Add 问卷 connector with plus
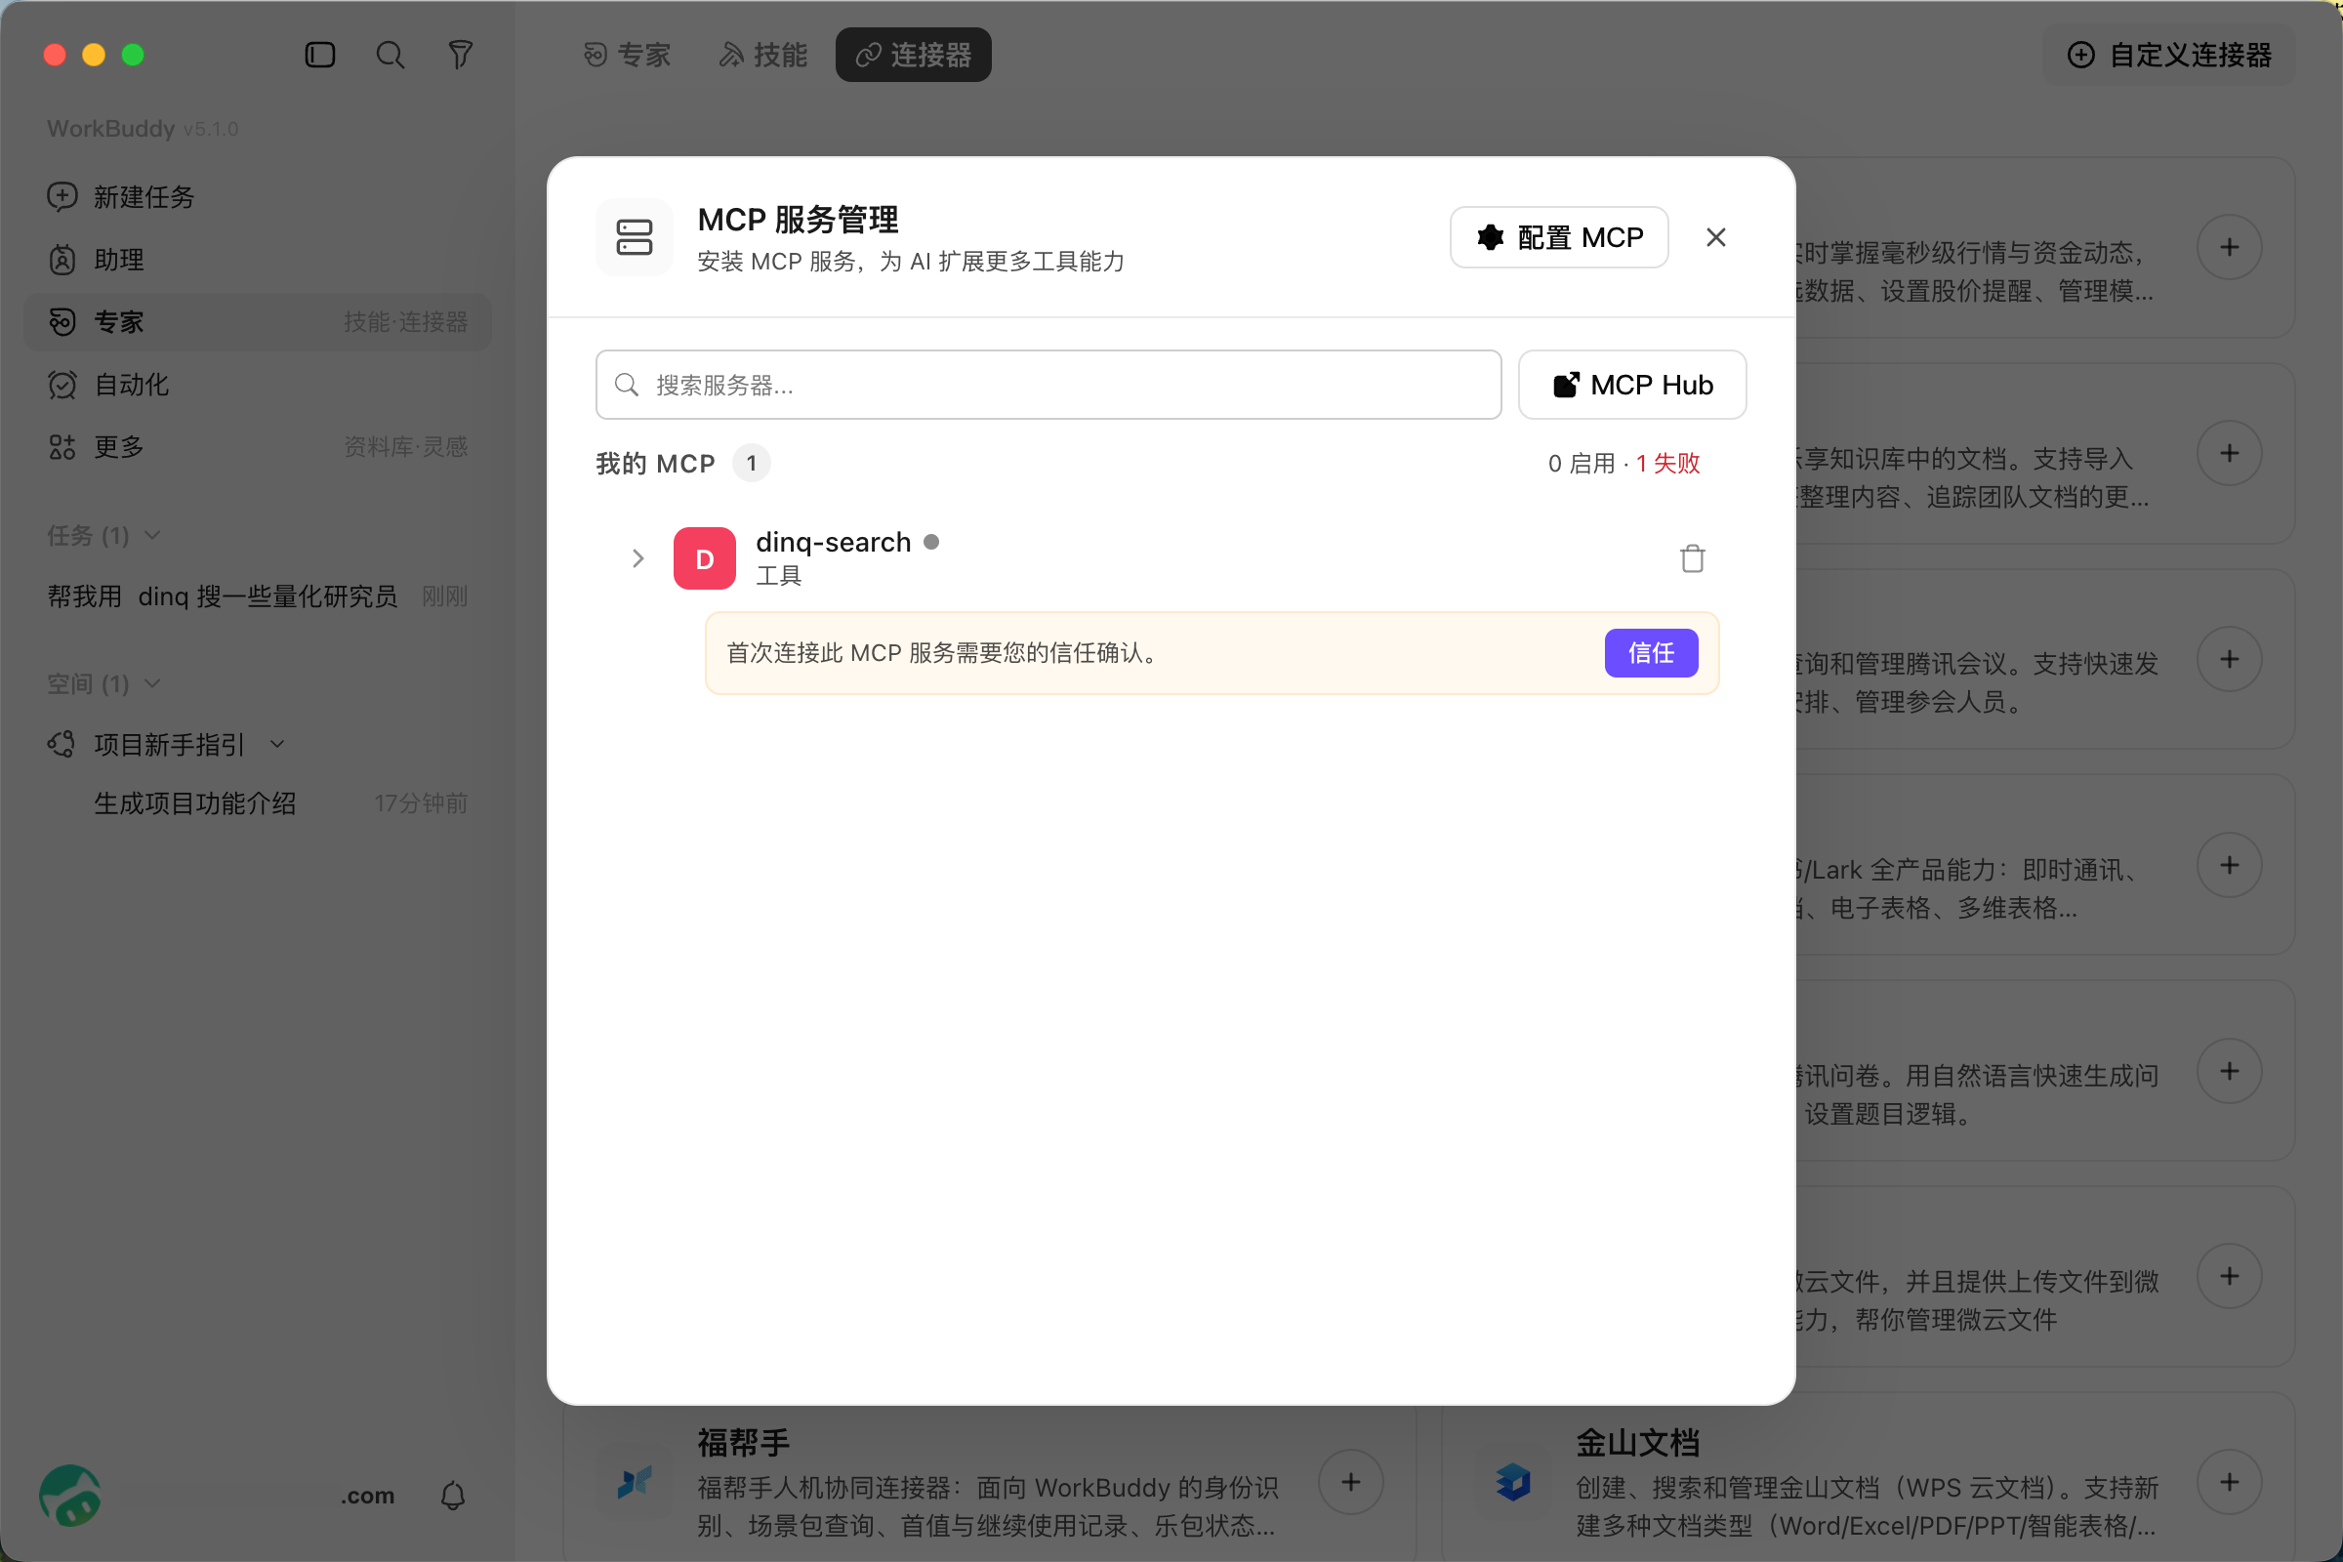The image size is (2343, 1562). pyautogui.click(x=2230, y=1071)
